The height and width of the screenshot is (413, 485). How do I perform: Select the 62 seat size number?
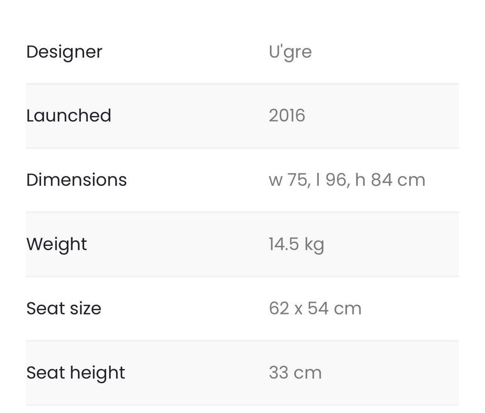coord(279,308)
